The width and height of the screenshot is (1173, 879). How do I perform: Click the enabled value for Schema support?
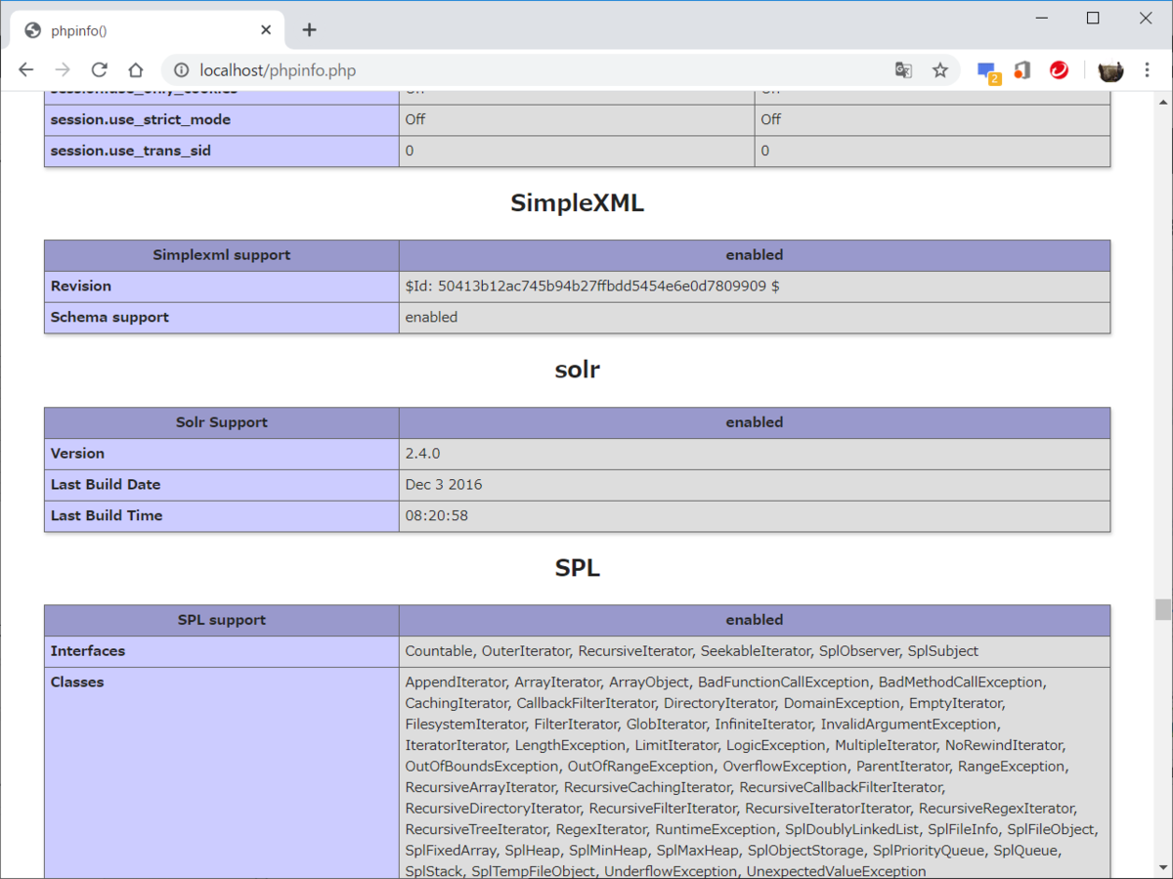(431, 317)
